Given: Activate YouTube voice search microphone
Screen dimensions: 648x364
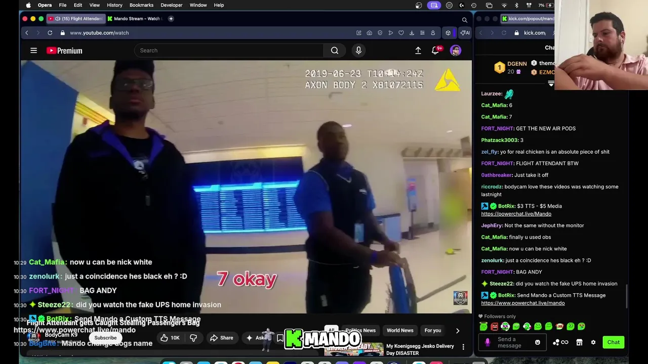Looking at the screenshot, I should tap(358, 51).
